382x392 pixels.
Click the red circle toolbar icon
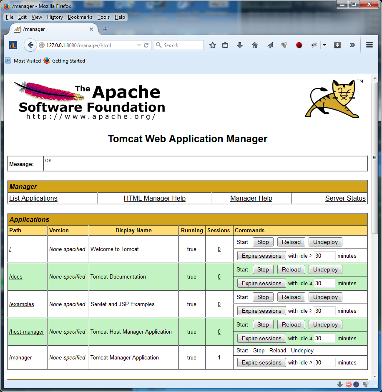click(x=299, y=45)
